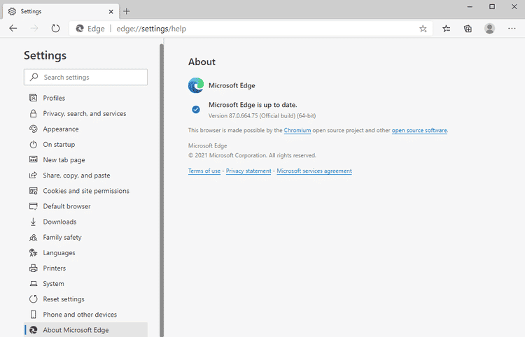Click the Edge site info icon in address bar

(x=80, y=29)
